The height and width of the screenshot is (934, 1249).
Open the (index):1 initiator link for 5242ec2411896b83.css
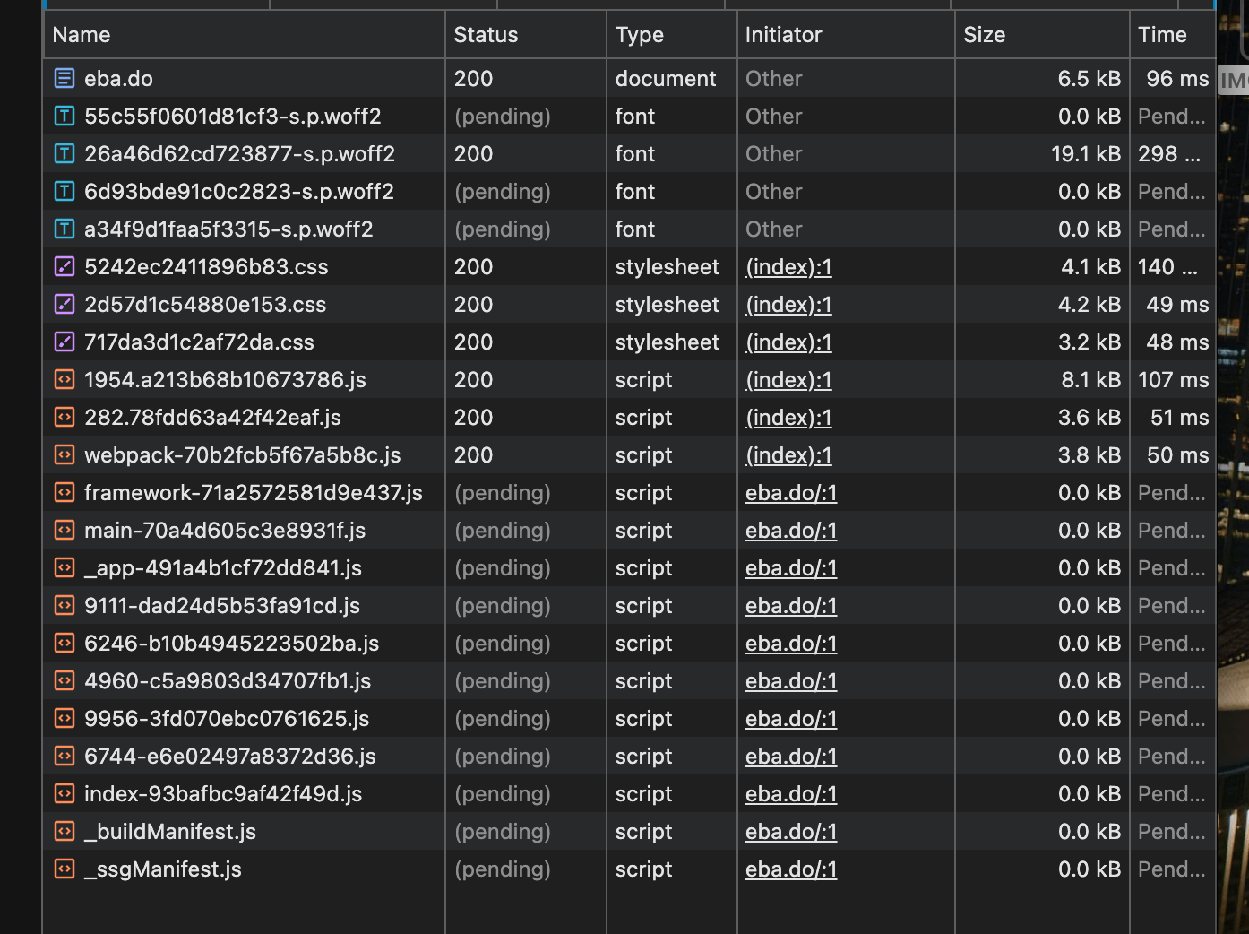[788, 267]
